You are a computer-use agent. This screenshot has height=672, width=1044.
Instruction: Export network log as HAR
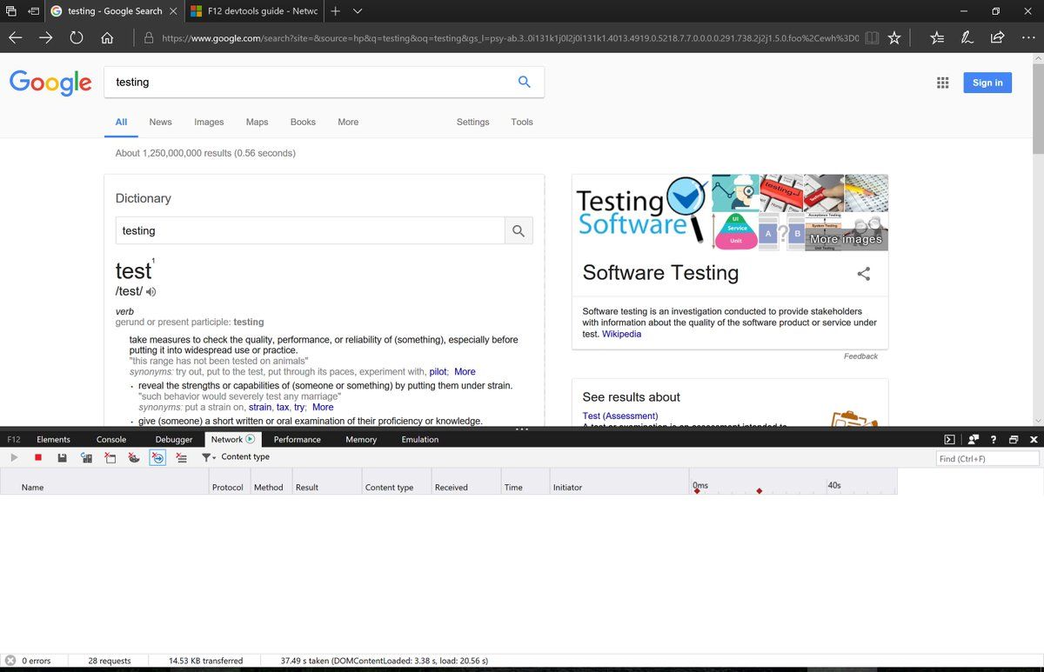pos(62,457)
